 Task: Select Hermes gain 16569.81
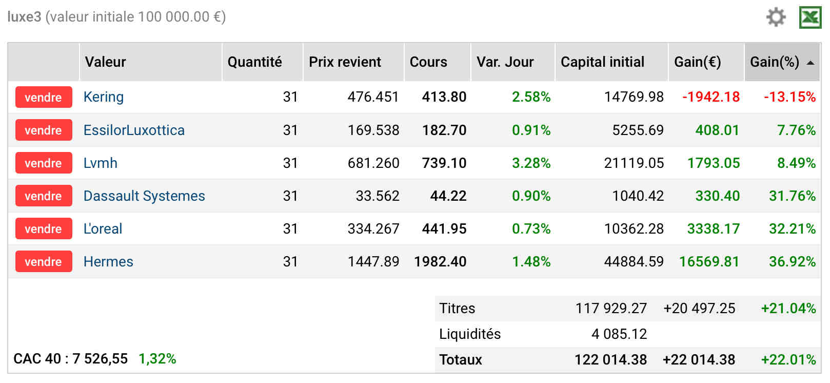click(x=709, y=261)
